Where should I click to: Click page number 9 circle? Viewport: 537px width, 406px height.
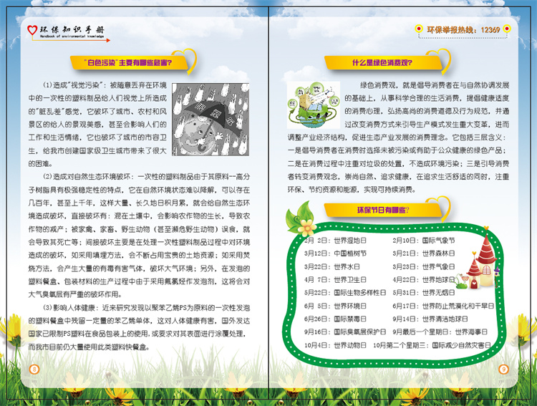pyautogui.click(x=503, y=369)
